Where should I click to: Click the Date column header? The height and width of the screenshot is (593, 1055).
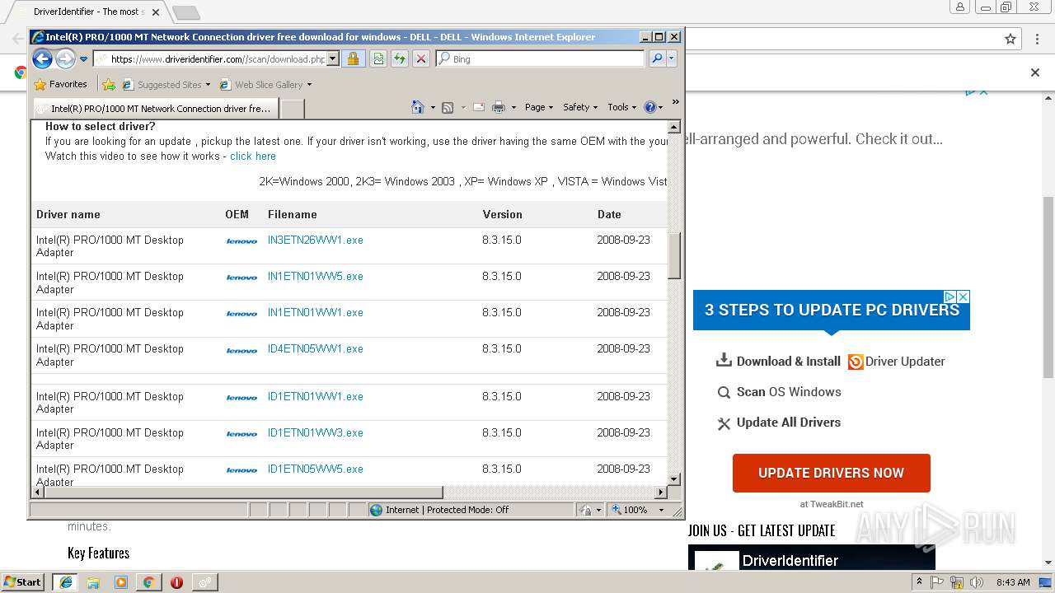(x=609, y=214)
